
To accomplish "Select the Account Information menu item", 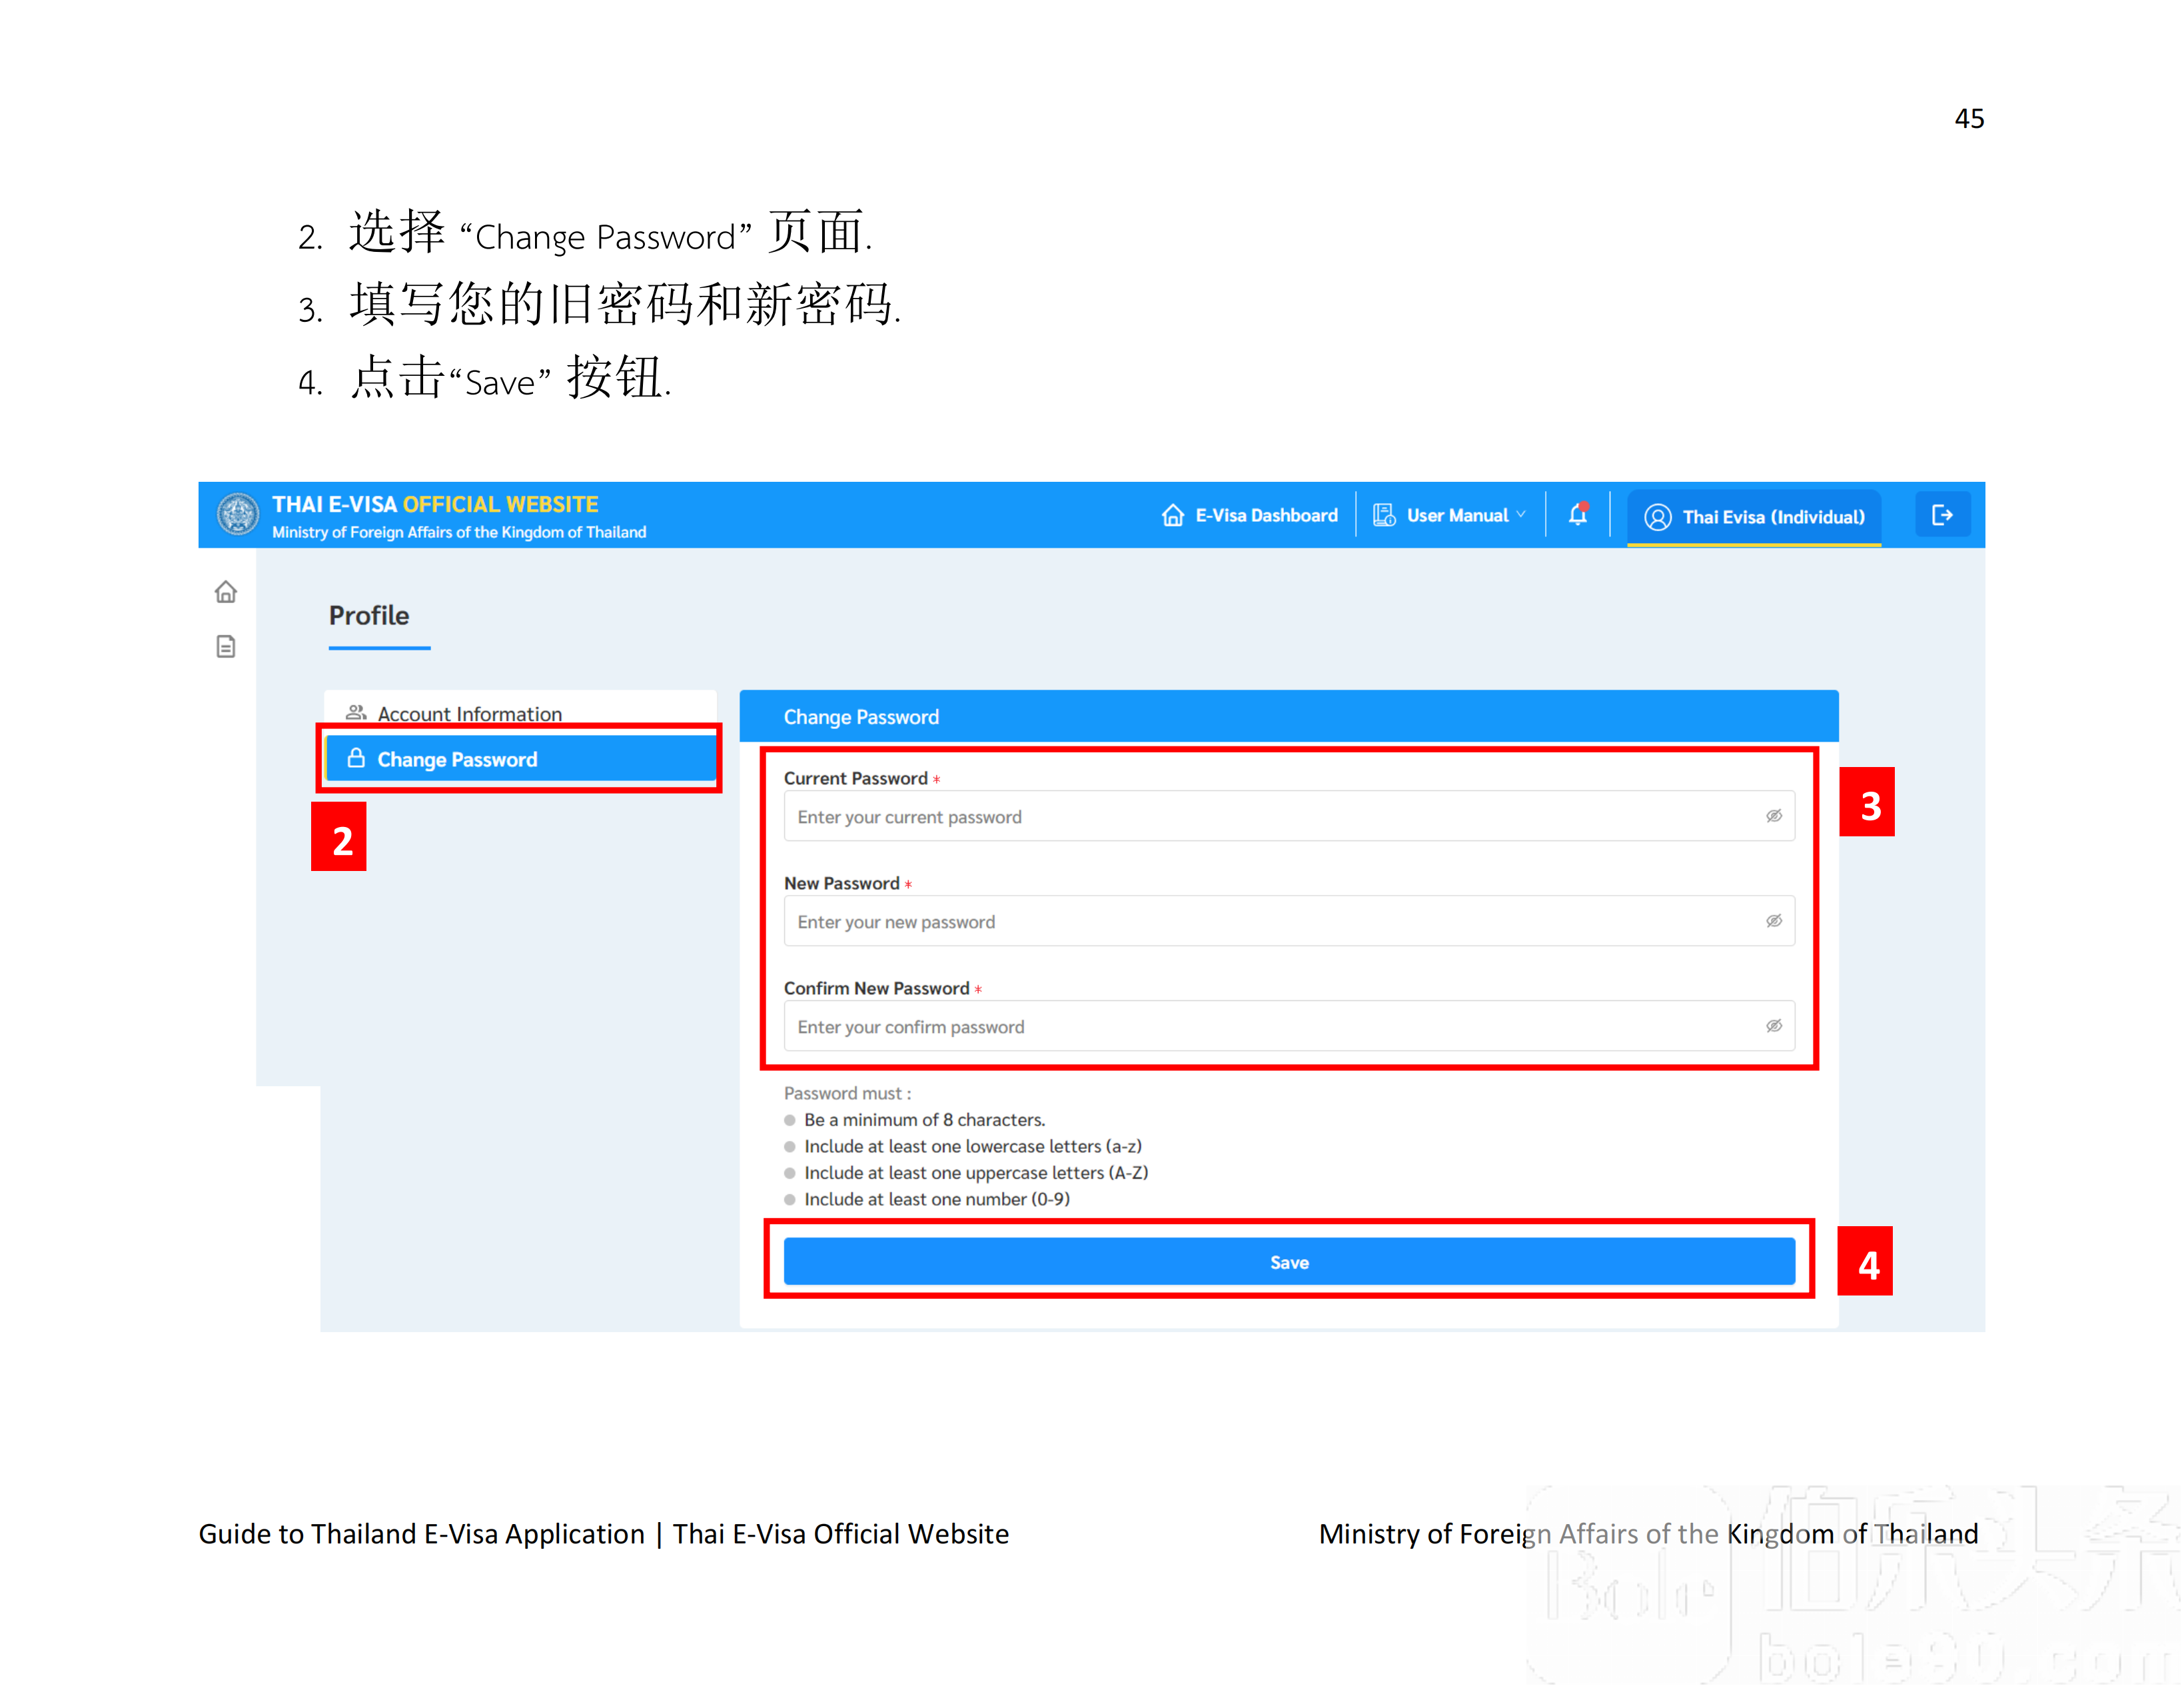I will coord(469,713).
